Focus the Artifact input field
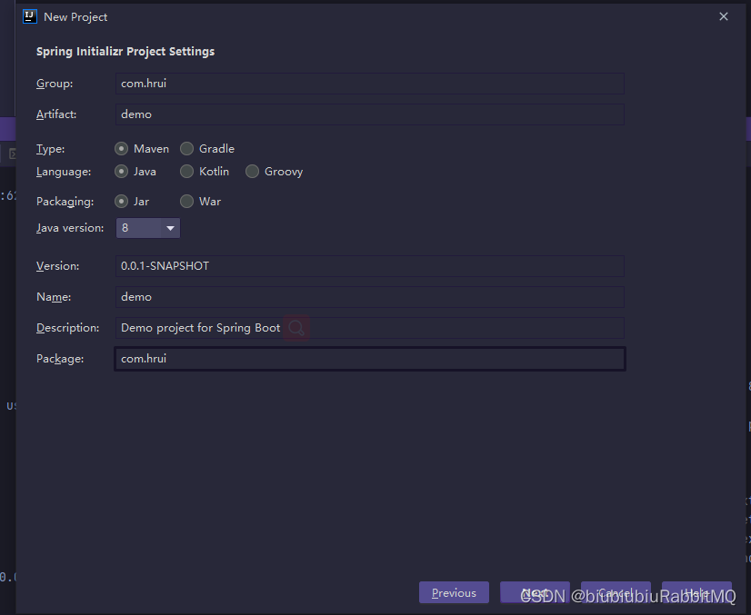Image resolution: width=751 pixels, height=615 pixels. click(370, 114)
